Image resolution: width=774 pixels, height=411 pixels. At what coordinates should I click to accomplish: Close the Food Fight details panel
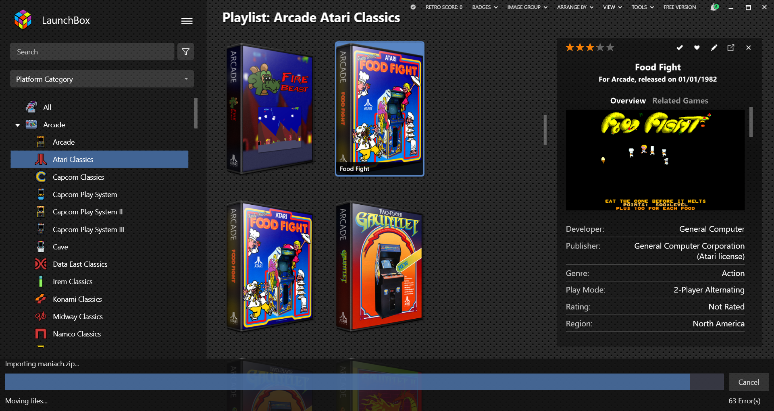click(749, 48)
